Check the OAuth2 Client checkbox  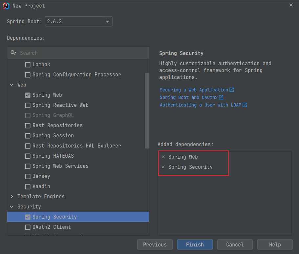28,227
